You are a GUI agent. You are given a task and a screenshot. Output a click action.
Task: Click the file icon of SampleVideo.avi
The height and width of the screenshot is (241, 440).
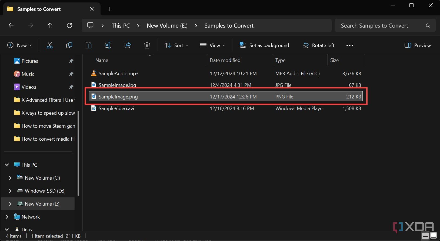(x=94, y=108)
